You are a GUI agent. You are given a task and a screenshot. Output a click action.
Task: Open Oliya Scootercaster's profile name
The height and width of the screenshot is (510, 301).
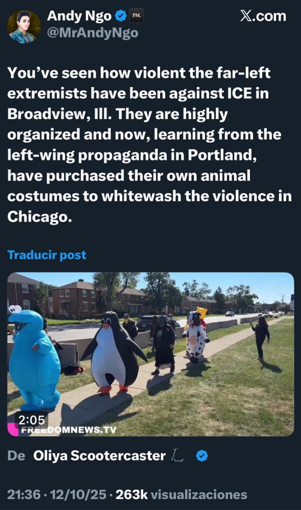[x=99, y=455]
